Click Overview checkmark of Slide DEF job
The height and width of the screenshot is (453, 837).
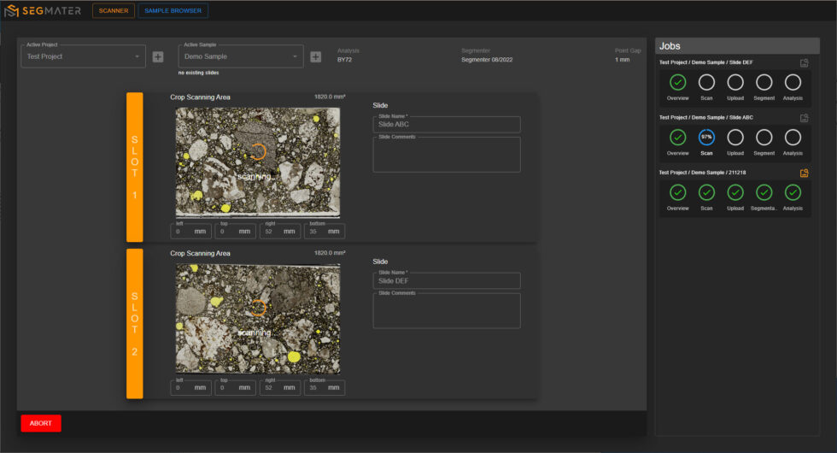click(x=677, y=82)
